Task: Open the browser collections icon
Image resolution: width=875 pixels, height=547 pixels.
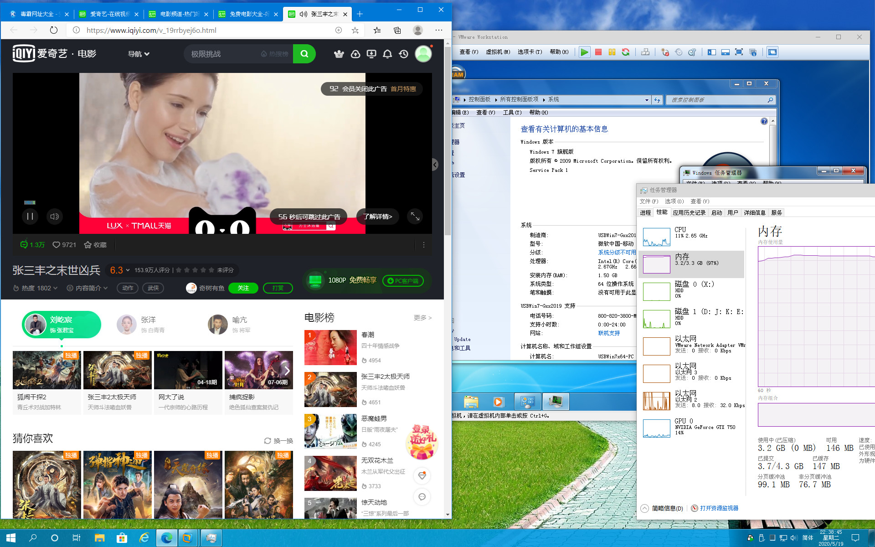Action: [397, 30]
